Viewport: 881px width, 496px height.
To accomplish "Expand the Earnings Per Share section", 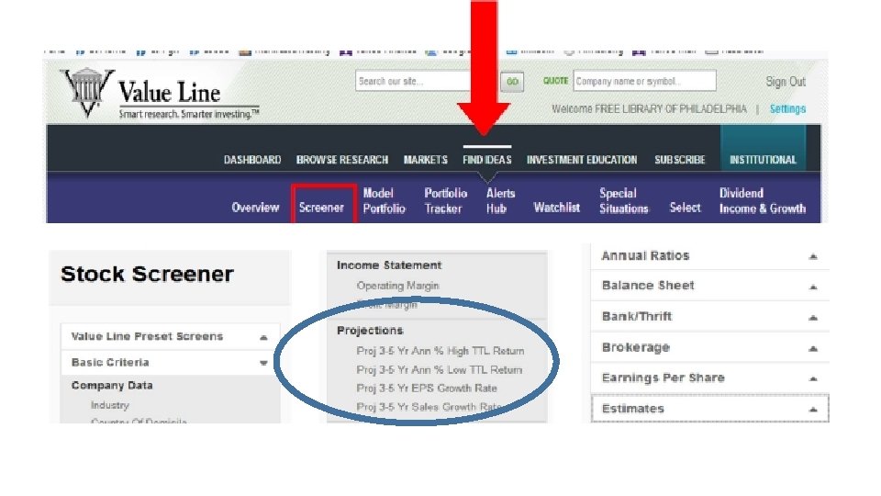I will [x=709, y=378].
